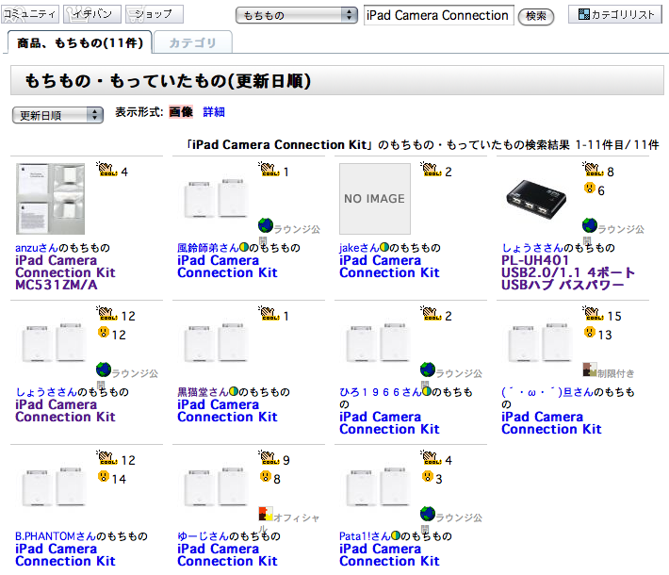The width and height of the screenshot is (669, 575).
Task: Open anzu's user profile link
Action: pos(37,248)
